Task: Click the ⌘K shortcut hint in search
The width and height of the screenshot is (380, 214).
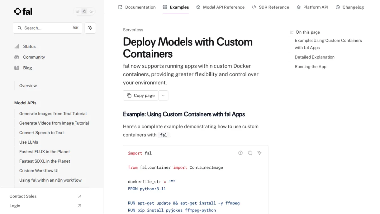Action: click(75, 28)
